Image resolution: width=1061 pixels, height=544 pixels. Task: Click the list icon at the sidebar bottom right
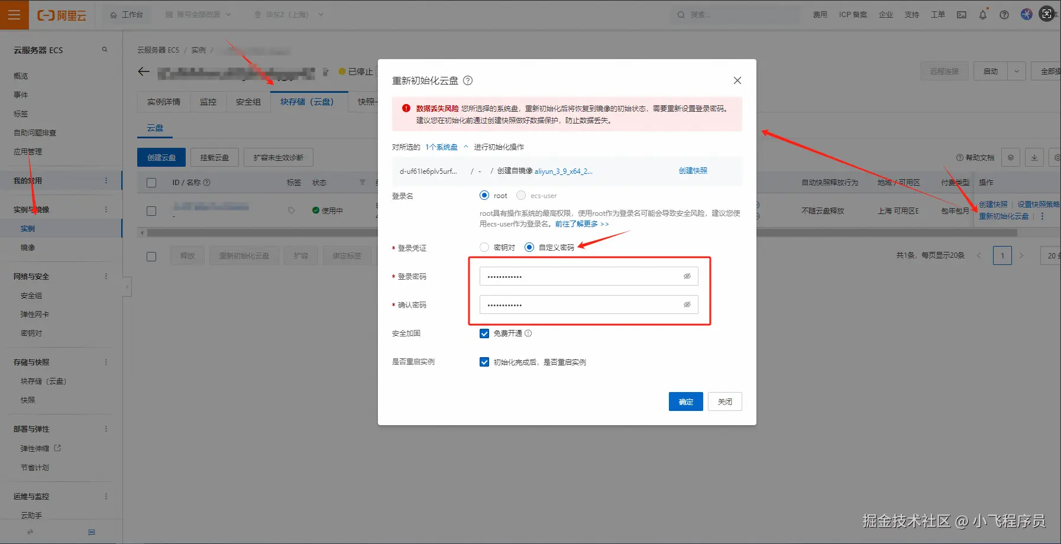(92, 532)
